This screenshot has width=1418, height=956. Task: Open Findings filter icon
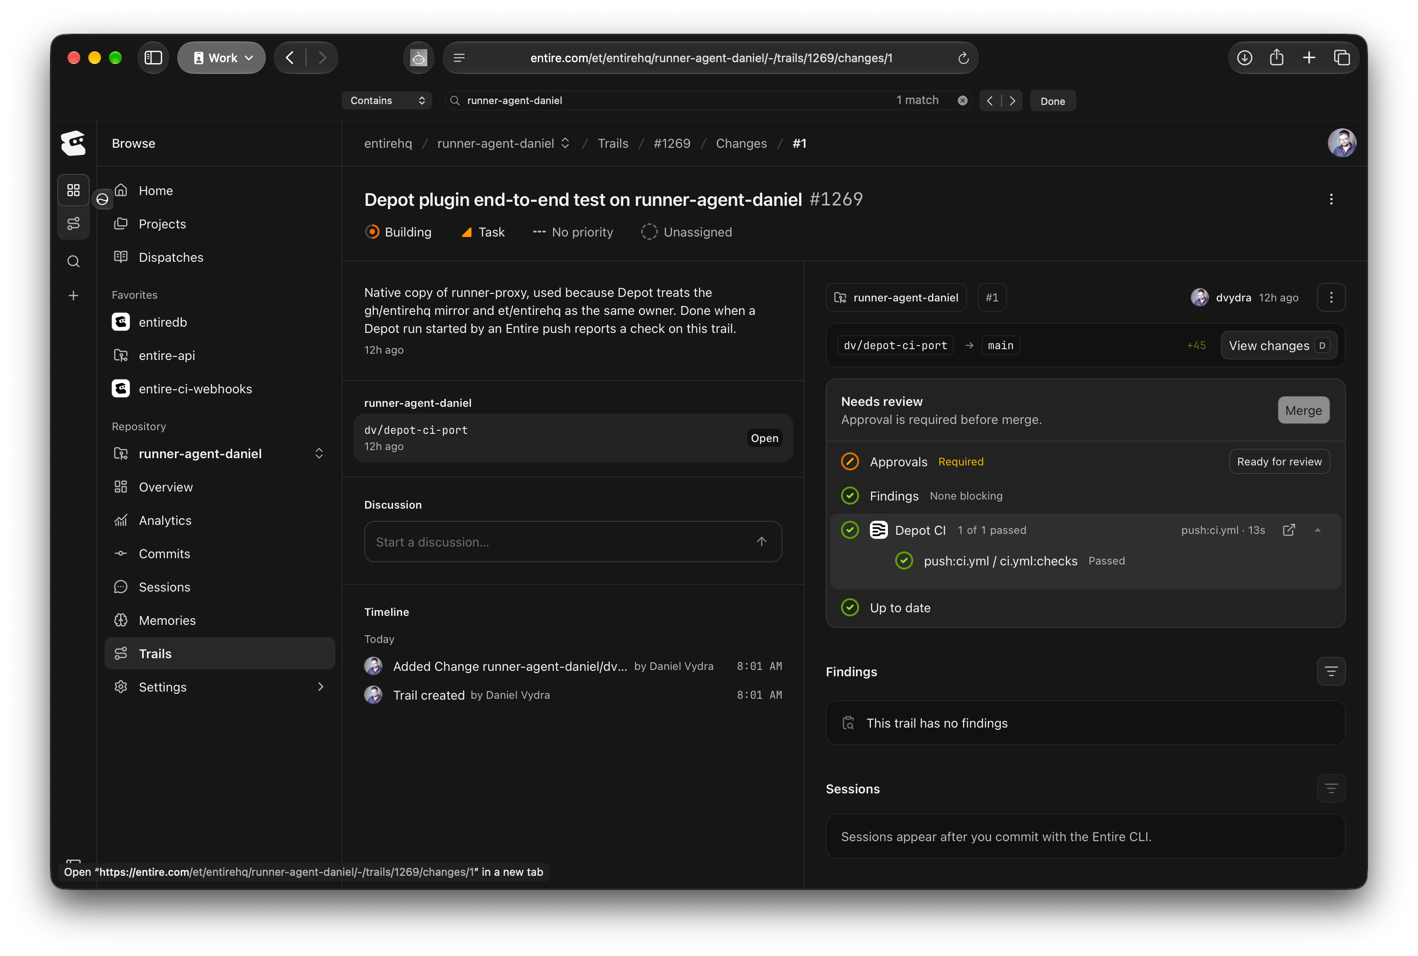click(1331, 671)
